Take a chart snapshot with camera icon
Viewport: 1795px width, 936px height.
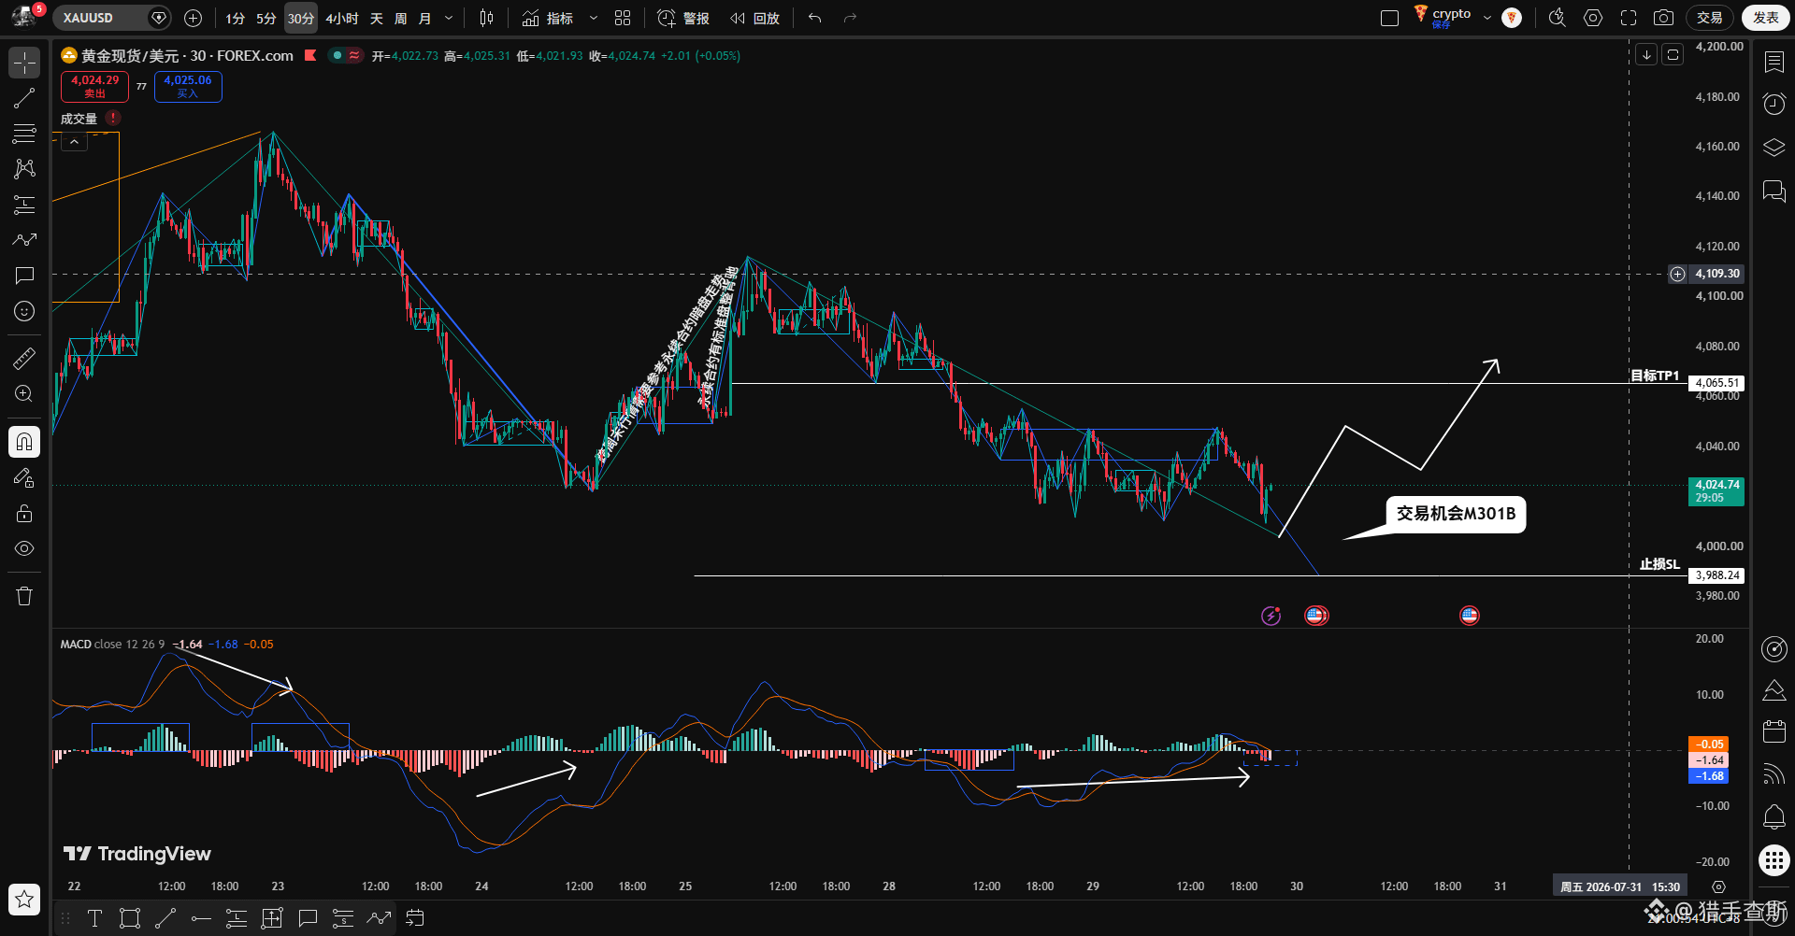click(1663, 18)
